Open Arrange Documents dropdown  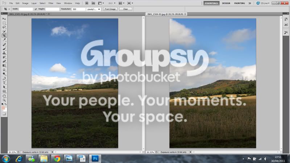coord(121,3)
